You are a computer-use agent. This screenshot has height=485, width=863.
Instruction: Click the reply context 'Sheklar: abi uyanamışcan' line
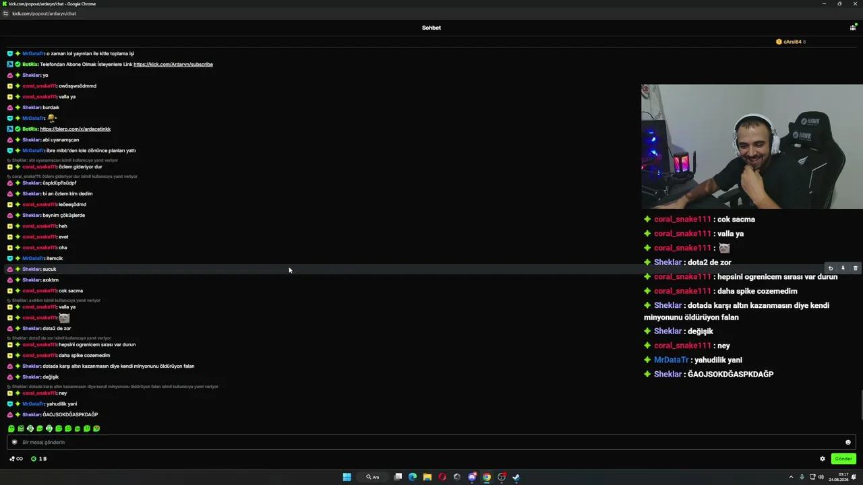63,160
